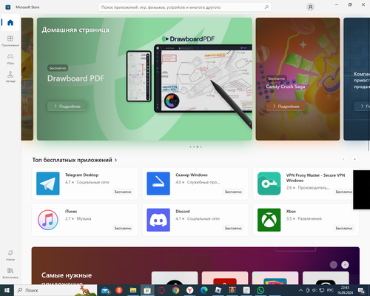Click the Drawboard PDF title text
Image resolution: width=370 pixels, height=296 pixels.
pos(75,78)
